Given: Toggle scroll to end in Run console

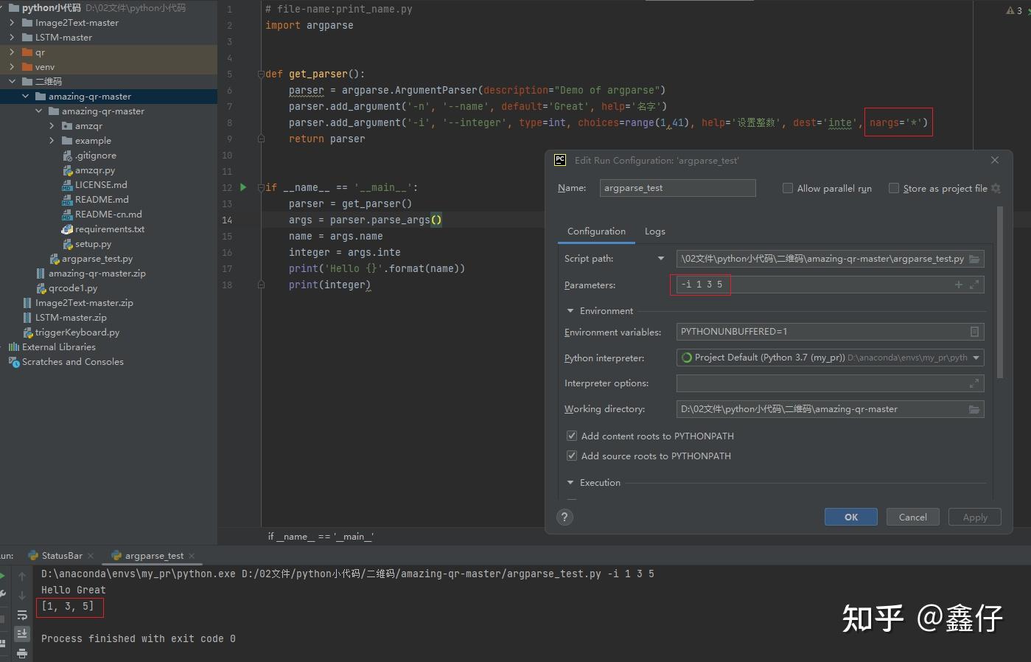Looking at the screenshot, I should tap(22, 633).
